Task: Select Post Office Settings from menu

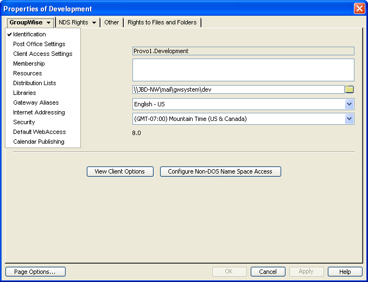Action: click(x=39, y=44)
